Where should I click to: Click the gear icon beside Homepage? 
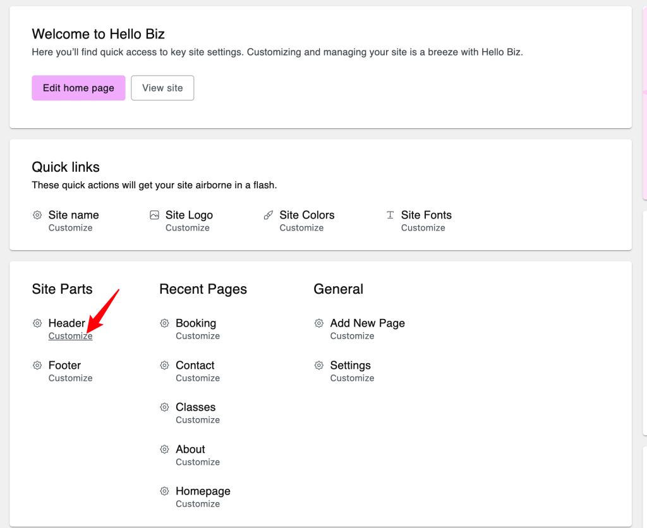(x=165, y=491)
